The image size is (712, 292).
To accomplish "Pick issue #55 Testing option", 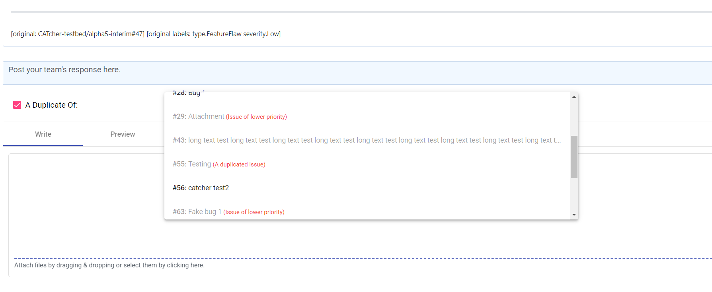I will pos(367,164).
